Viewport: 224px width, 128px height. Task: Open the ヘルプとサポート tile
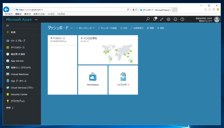click(x=123, y=80)
